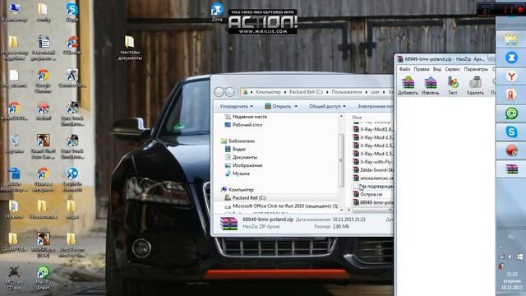Open the Mail.Ru Агент desktop shortcut
This screenshot has width=526, height=296.
pos(44,278)
